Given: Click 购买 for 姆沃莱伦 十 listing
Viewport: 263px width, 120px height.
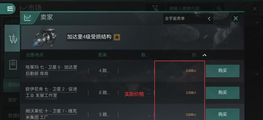Looking at the screenshot, I should pos(222,114).
